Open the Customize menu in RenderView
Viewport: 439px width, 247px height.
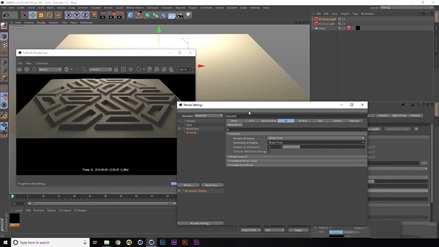[41, 63]
